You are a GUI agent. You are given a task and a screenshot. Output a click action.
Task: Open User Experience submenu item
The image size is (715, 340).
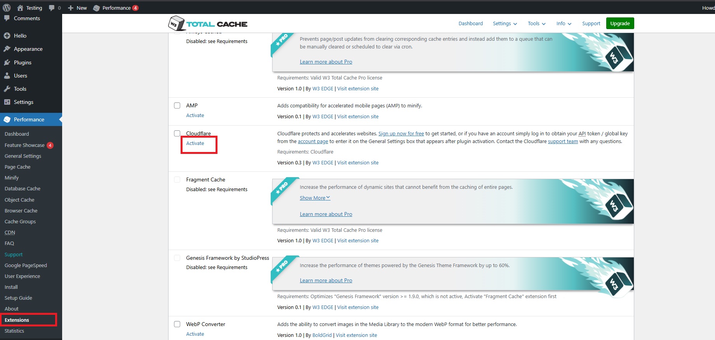tap(22, 276)
